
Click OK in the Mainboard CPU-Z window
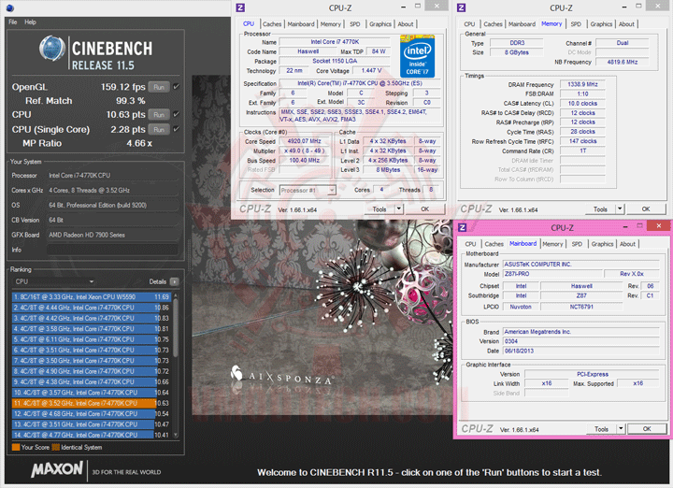[647, 429]
